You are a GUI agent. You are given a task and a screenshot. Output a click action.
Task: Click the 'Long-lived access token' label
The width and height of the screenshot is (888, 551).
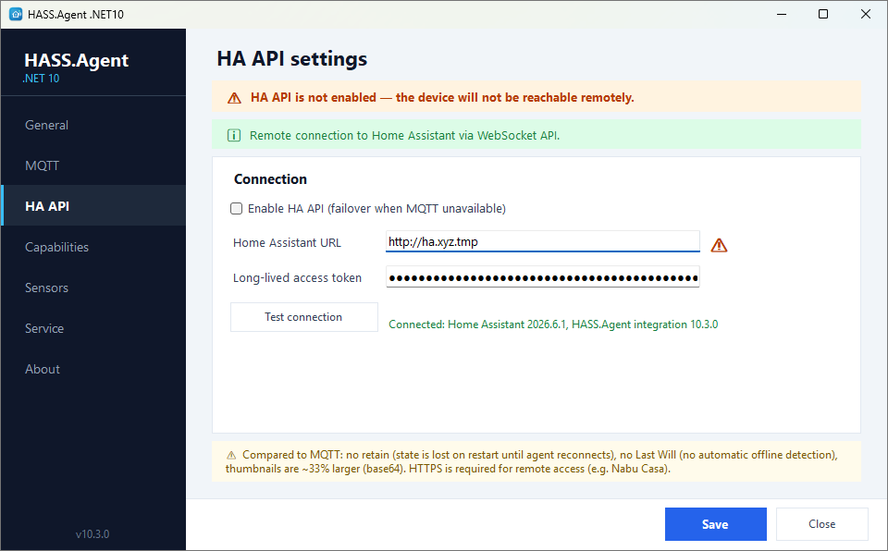[x=297, y=278]
